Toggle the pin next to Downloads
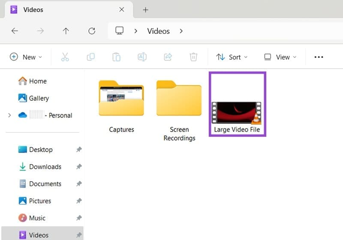The height and width of the screenshot is (240, 343). tap(79, 167)
